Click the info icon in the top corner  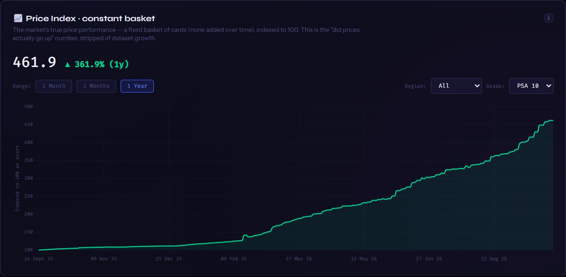[548, 18]
